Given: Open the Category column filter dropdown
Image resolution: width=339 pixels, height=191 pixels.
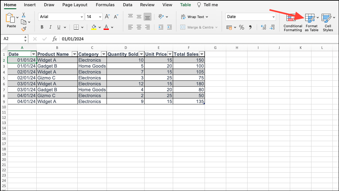Looking at the screenshot, I should click(x=104, y=54).
